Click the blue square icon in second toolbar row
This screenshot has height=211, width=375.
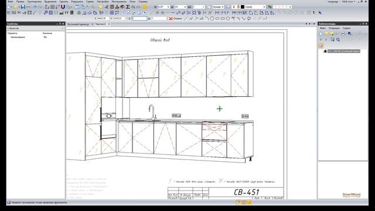[51, 13]
